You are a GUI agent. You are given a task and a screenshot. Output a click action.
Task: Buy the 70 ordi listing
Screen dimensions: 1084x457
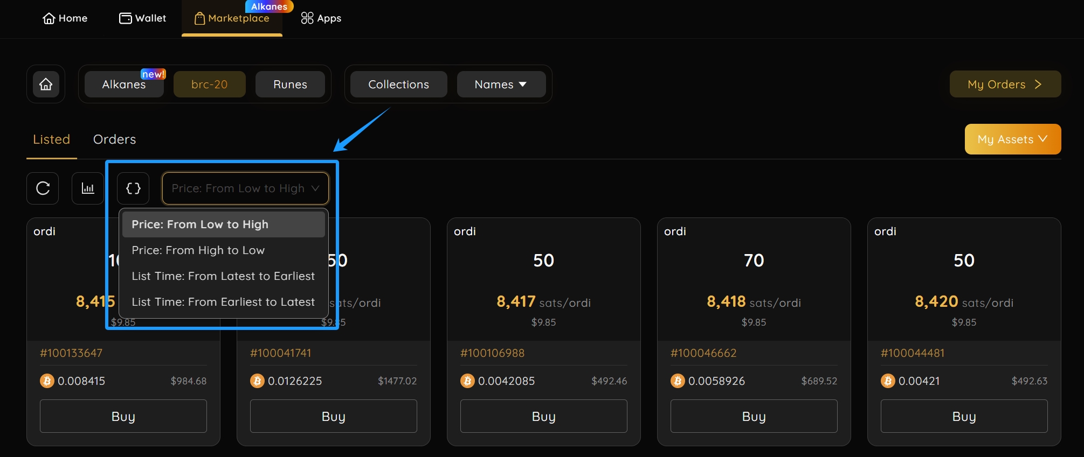coord(754,416)
